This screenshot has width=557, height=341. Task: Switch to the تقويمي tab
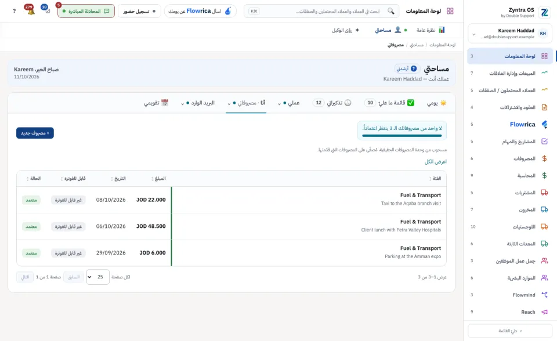tap(156, 103)
